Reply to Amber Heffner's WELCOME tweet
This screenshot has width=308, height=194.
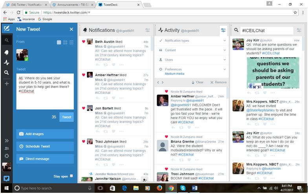pos(173,128)
